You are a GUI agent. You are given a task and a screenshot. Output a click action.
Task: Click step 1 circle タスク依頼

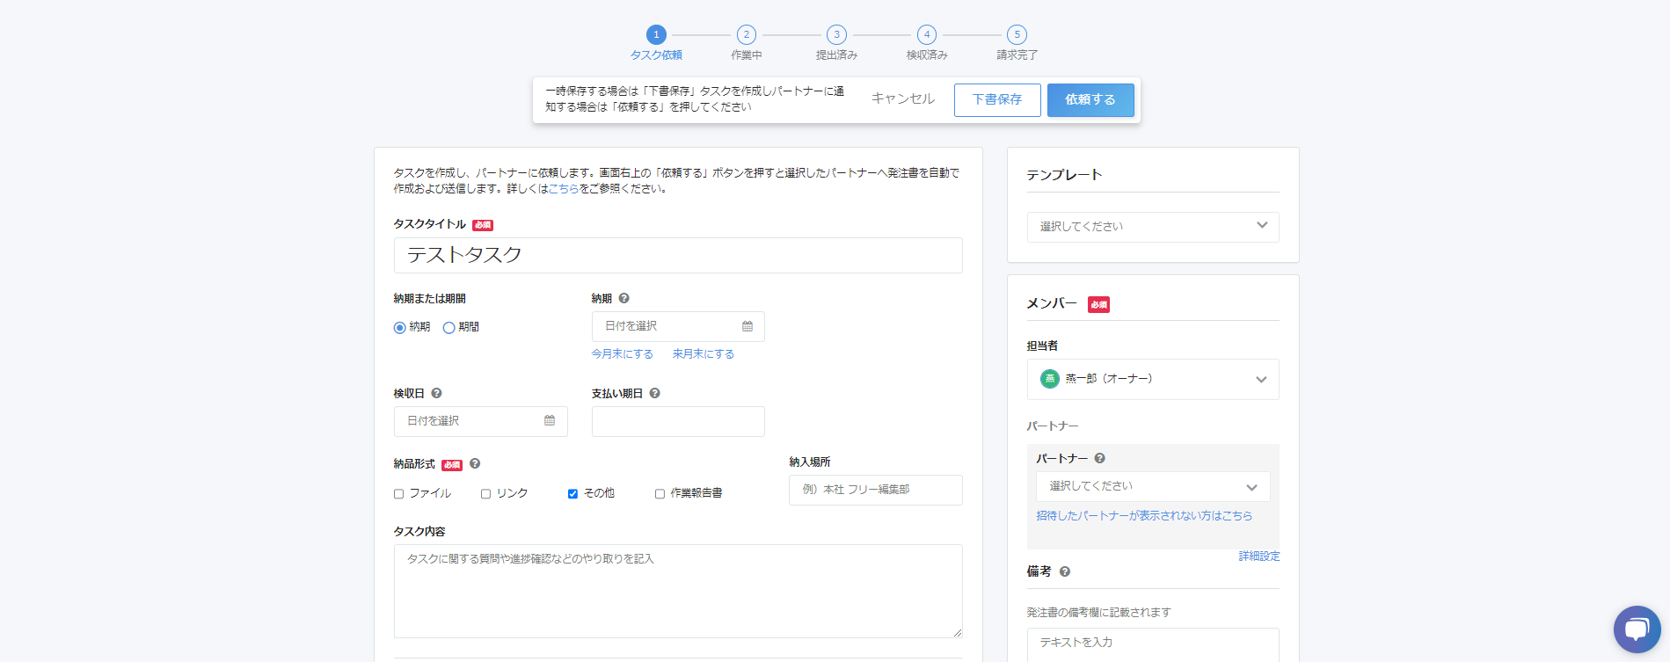(x=656, y=34)
